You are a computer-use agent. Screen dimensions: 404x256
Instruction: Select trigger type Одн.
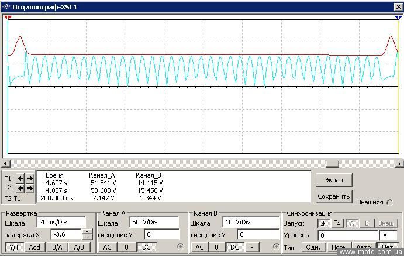click(x=313, y=247)
